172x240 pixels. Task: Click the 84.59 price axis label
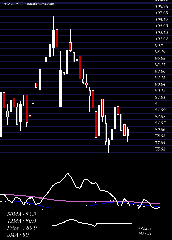click(161, 110)
